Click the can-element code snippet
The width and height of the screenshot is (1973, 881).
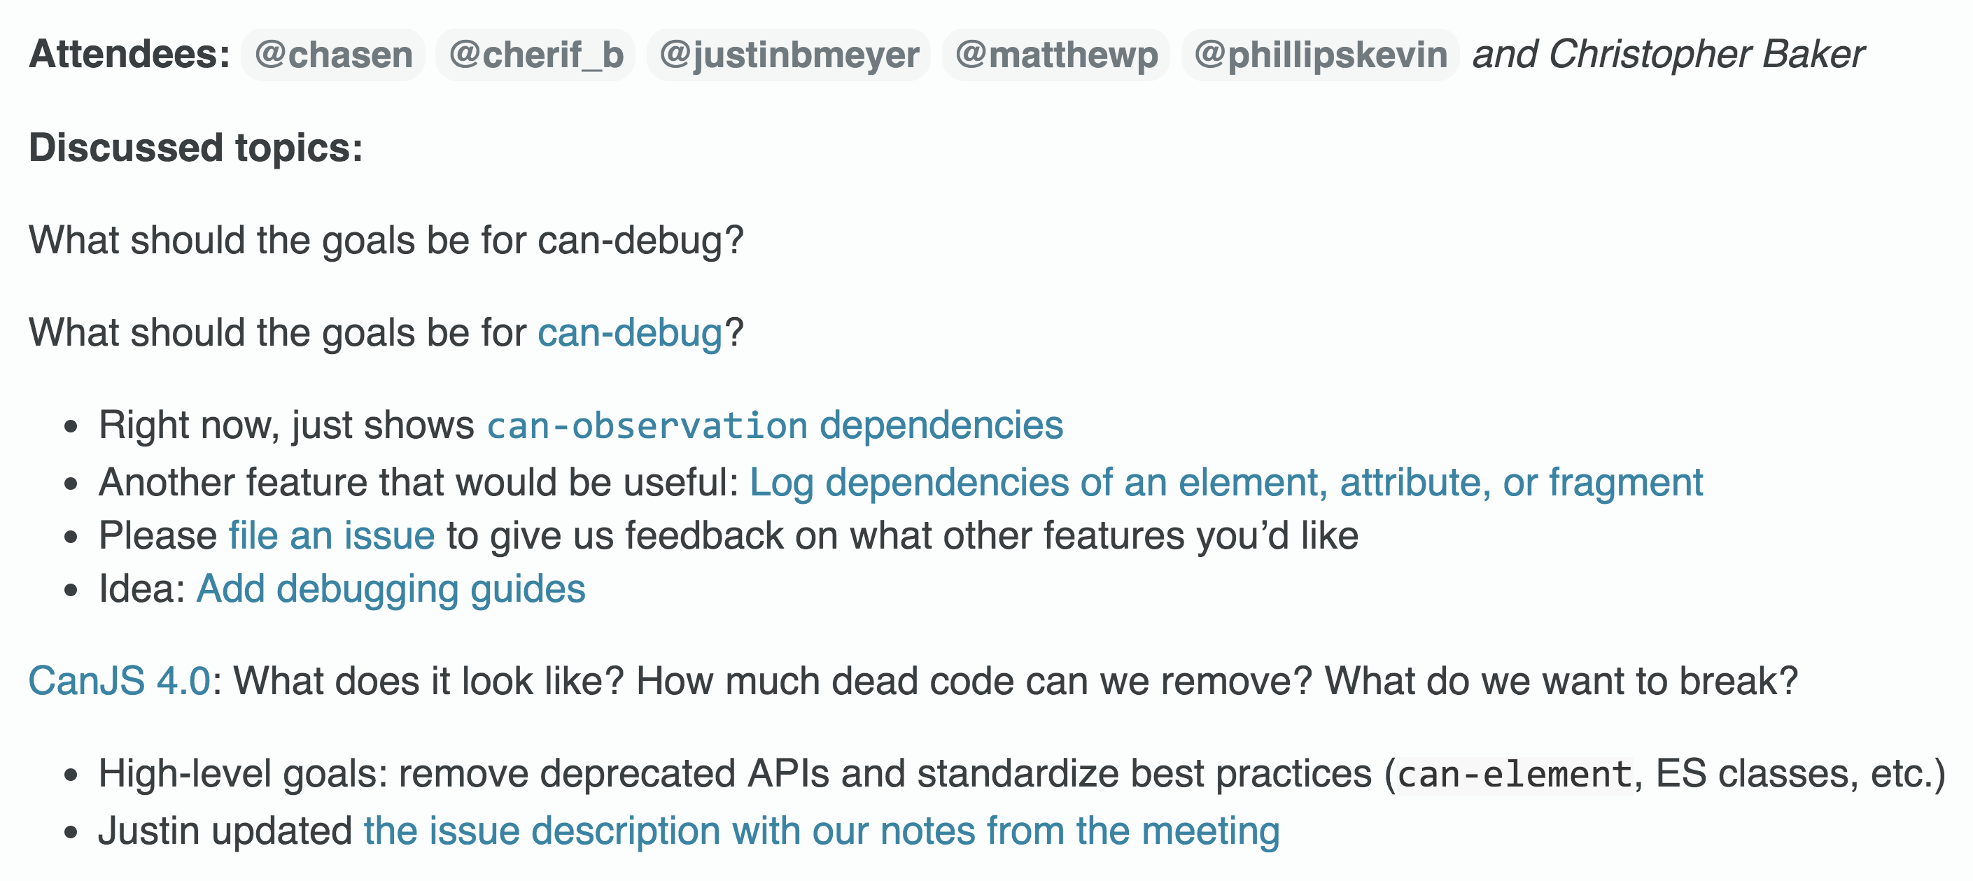coord(1515,775)
